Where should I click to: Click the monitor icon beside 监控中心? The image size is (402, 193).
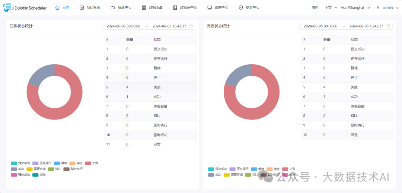[x=210, y=8]
